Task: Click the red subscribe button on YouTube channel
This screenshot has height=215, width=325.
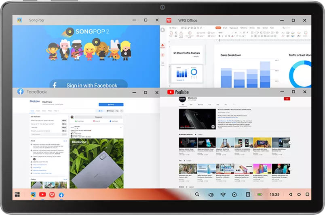Action: 287,98
